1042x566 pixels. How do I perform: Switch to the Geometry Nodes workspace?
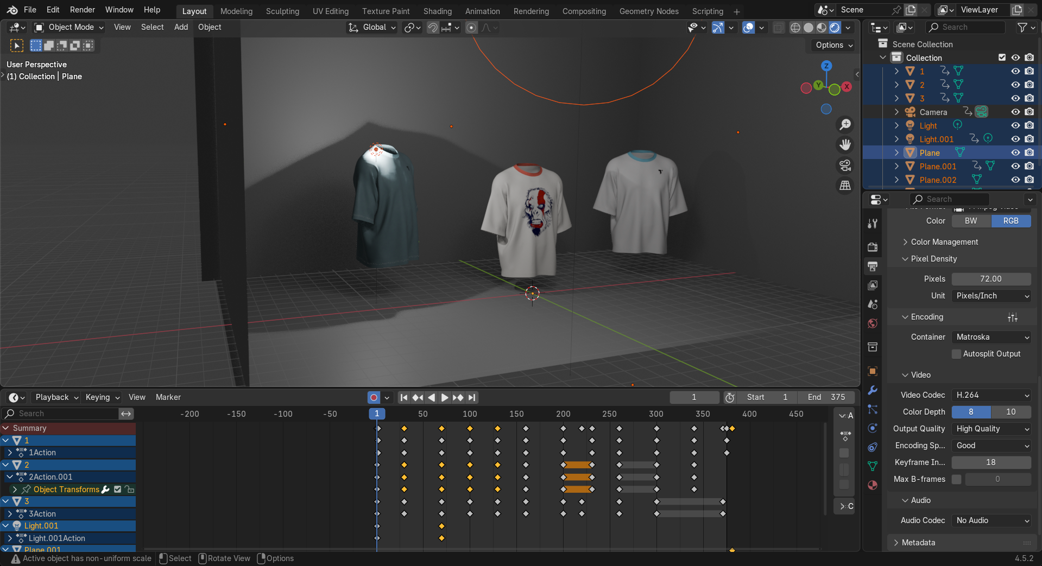point(649,11)
